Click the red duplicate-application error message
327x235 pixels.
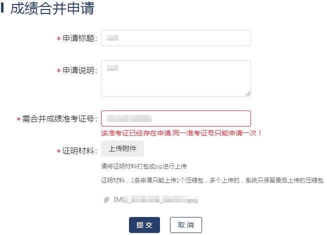coord(181,133)
